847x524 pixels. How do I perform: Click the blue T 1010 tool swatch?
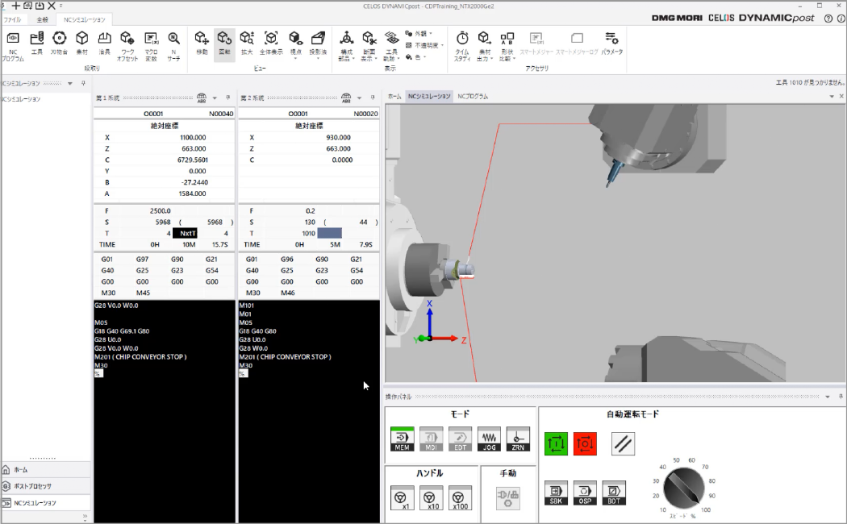click(x=329, y=233)
